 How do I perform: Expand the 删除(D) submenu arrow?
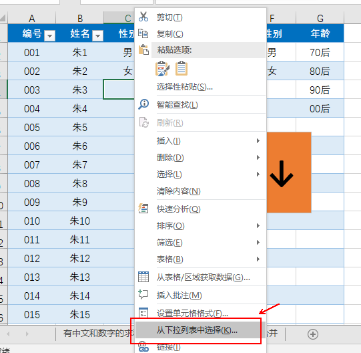click(x=258, y=157)
